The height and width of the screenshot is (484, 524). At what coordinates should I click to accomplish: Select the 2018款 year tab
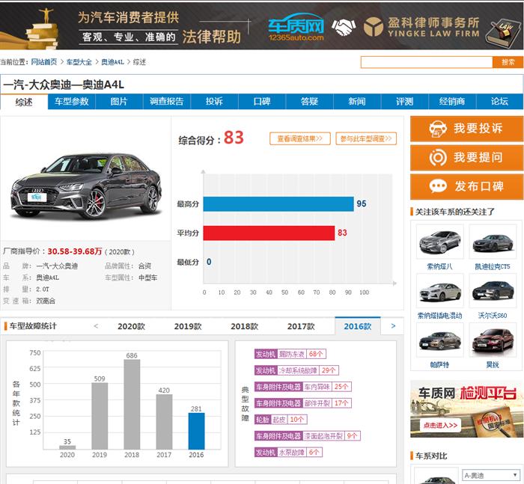click(x=244, y=326)
